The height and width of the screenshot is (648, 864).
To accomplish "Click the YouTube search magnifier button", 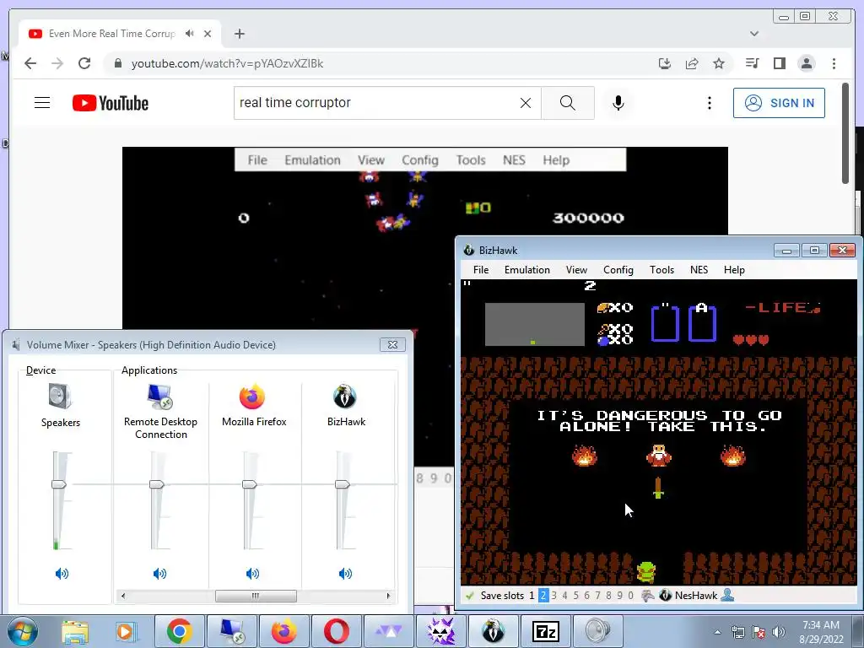I will (568, 102).
